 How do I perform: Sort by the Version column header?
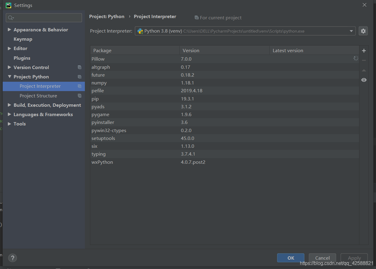[224, 50]
